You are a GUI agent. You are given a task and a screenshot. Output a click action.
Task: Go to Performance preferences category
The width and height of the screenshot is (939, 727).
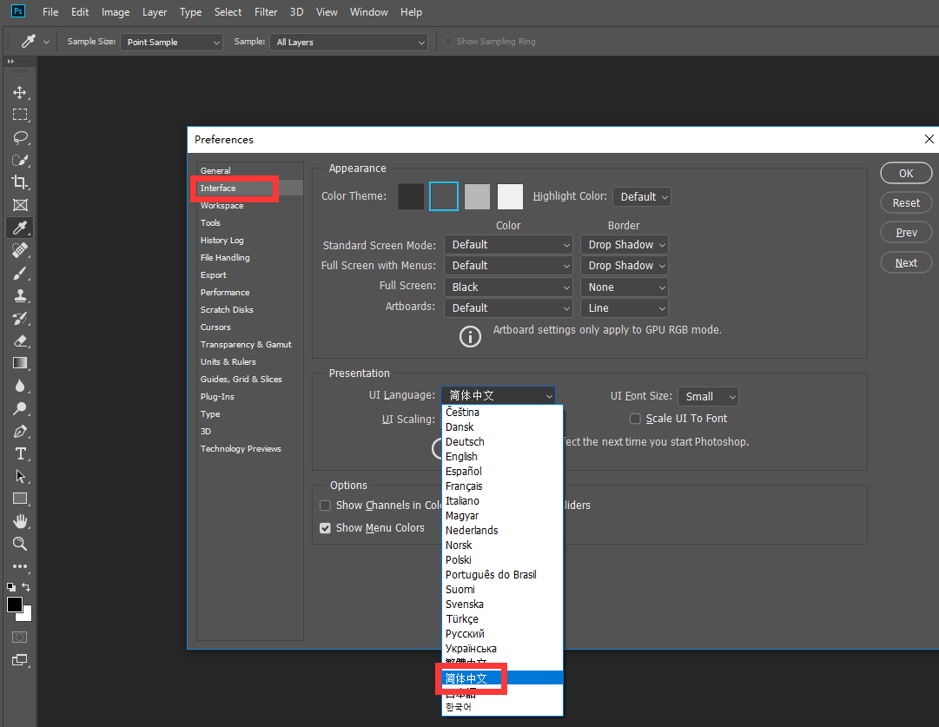pos(225,293)
